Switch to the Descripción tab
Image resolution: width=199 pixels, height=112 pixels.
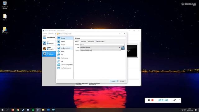click(x=91, y=42)
